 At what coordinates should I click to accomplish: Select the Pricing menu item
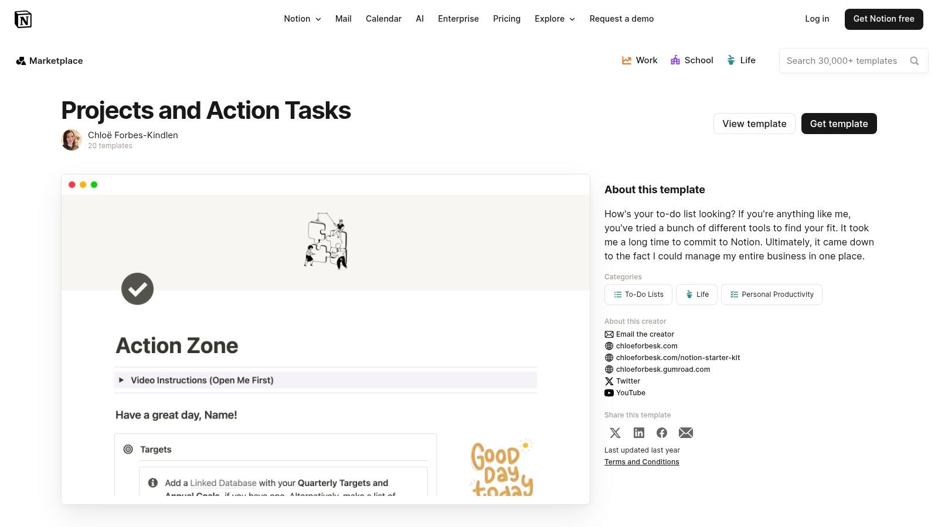507,19
